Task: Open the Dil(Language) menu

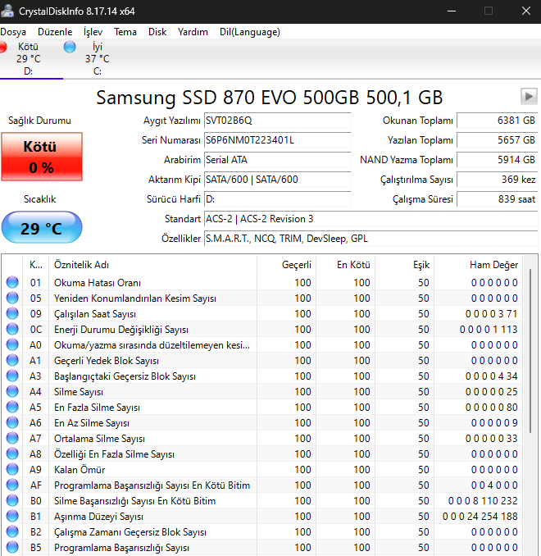Action: (249, 32)
